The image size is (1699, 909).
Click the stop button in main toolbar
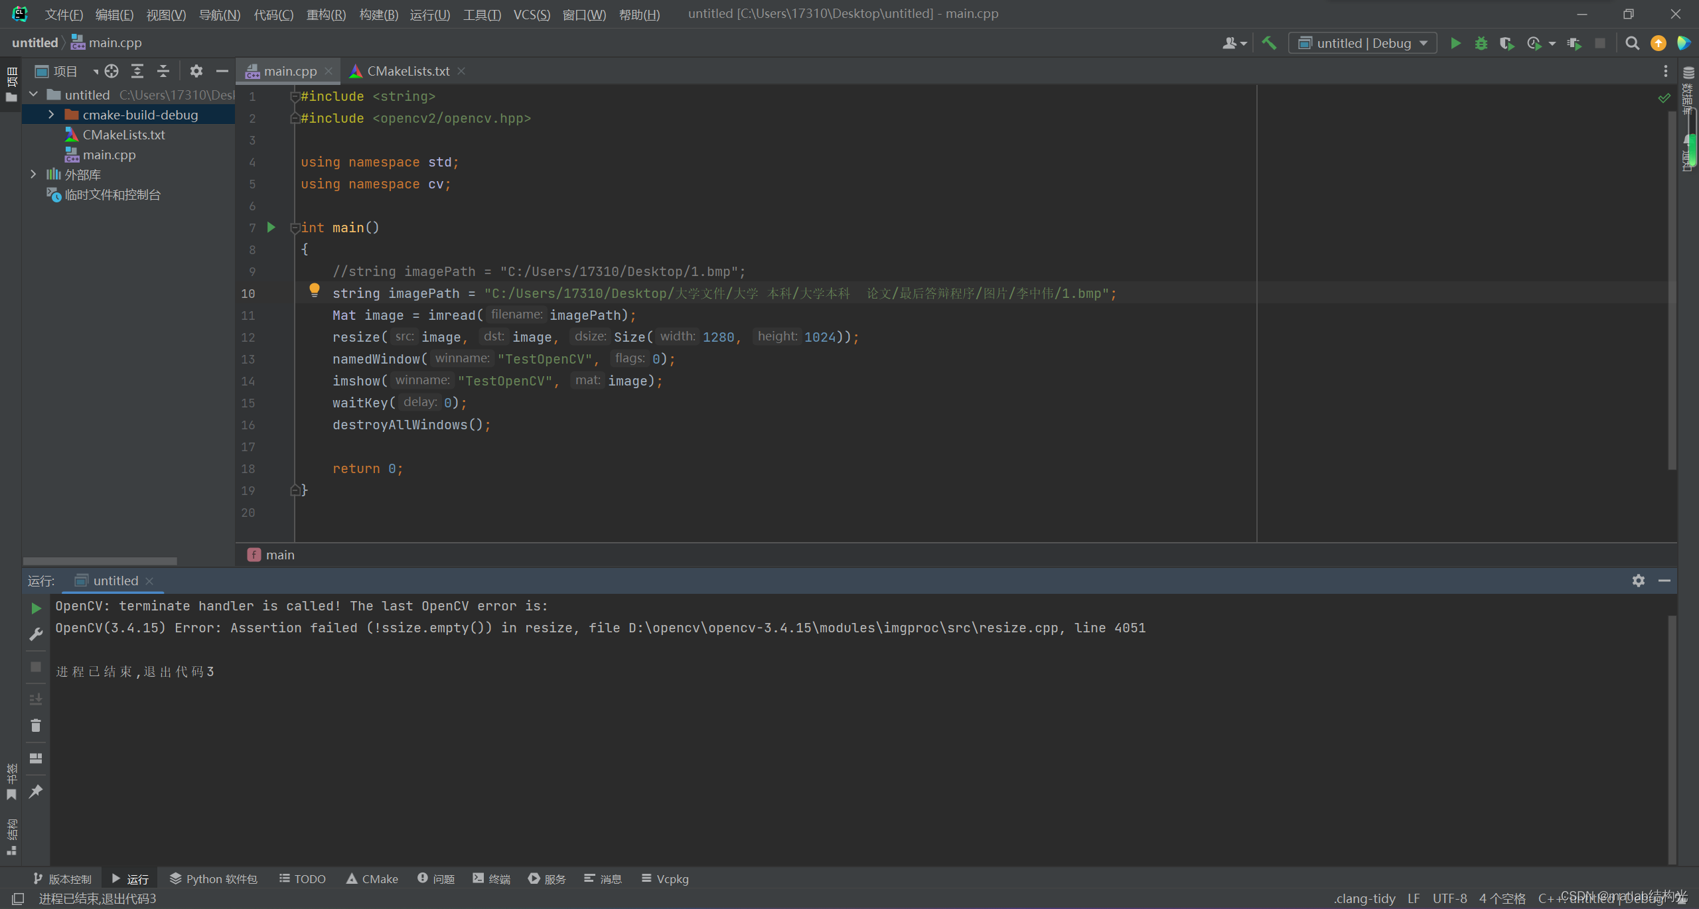point(1600,43)
